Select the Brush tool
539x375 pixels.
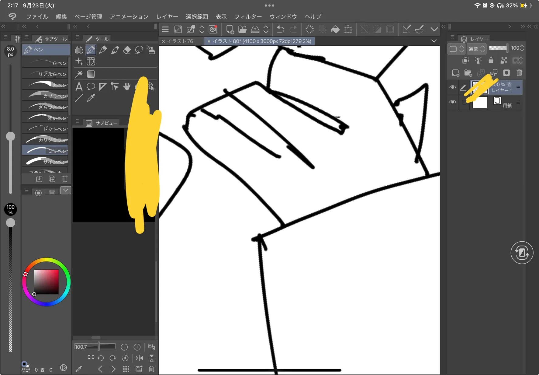(x=115, y=50)
